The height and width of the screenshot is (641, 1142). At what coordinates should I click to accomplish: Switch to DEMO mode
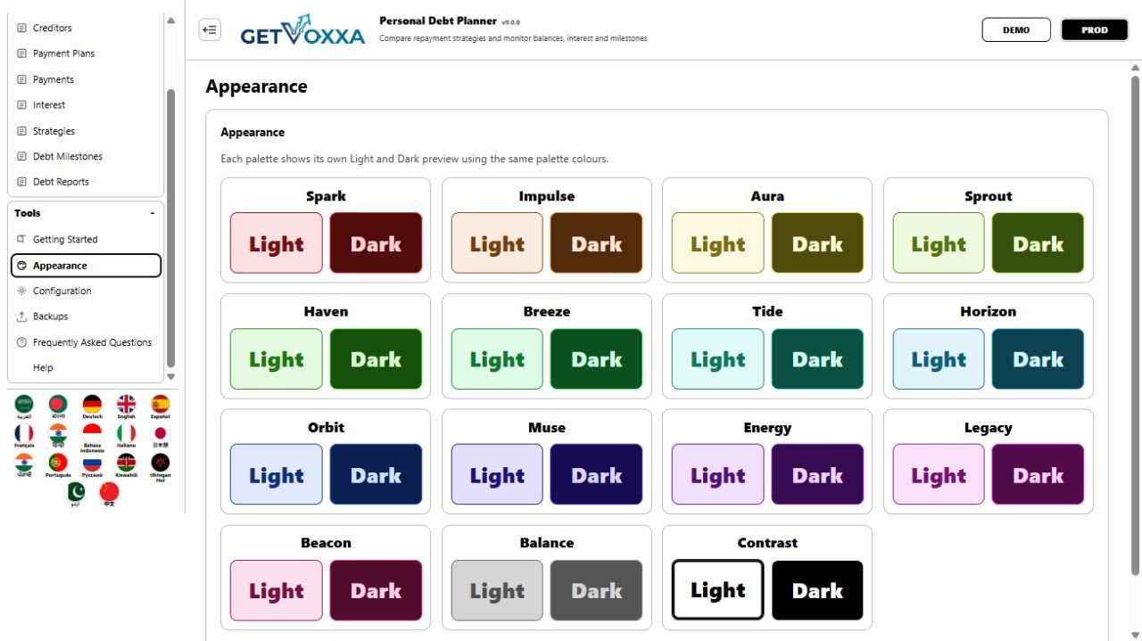[1016, 29]
